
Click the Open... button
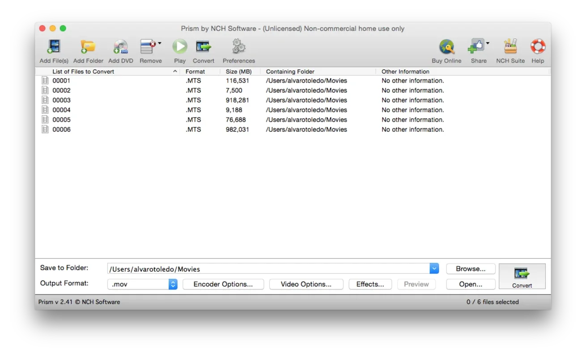tap(471, 284)
